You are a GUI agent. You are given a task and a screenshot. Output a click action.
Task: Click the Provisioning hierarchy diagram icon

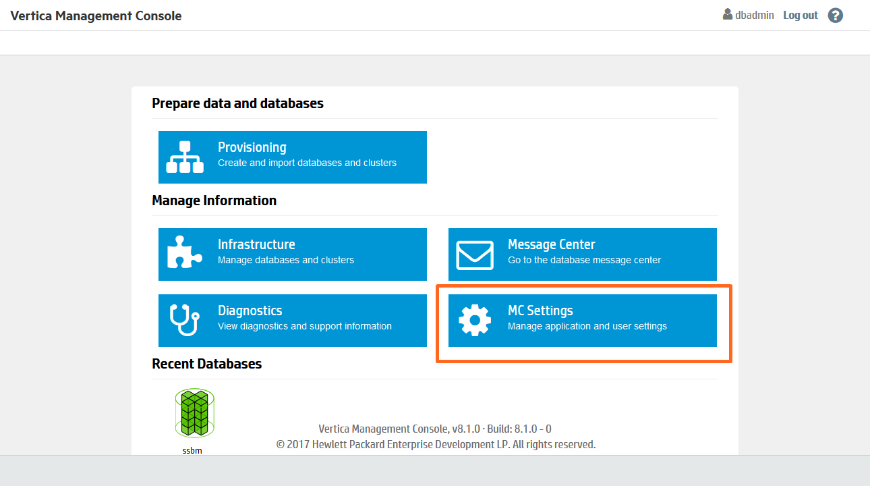(185, 157)
